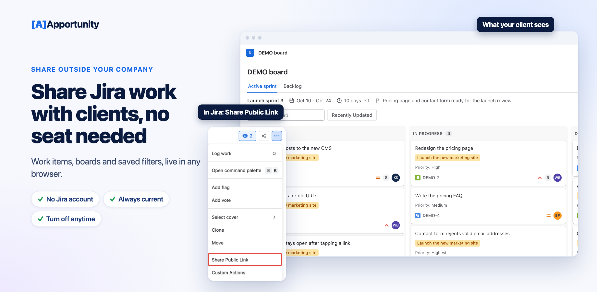This screenshot has height=292, width=597.
Task: Click the watchers eye icon showing 2
Action: tap(248, 136)
